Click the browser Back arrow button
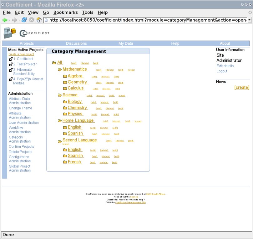Viewport: 253px width, 239px height. coord(5,20)
